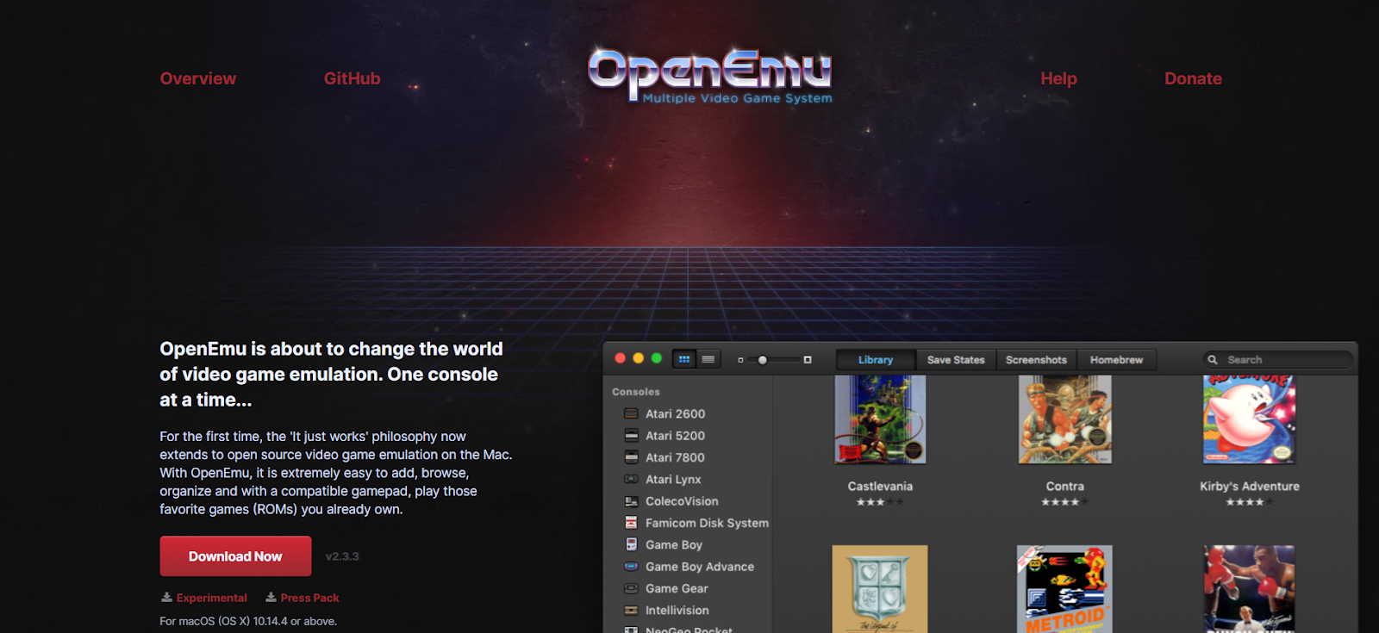Click the v2.3.3 version label
This screenshot has height=633, width=1379.
pyautogui.click(x=342, y=556)
